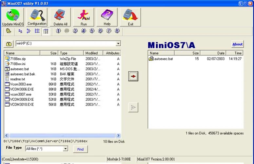Switch to list view
This screenshot has width=254, height=164.
(x=37, y=31)
